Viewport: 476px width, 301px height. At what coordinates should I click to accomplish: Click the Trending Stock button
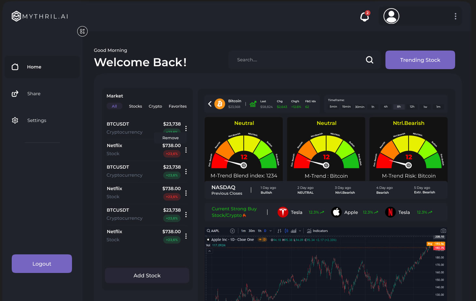click(420, 60)
